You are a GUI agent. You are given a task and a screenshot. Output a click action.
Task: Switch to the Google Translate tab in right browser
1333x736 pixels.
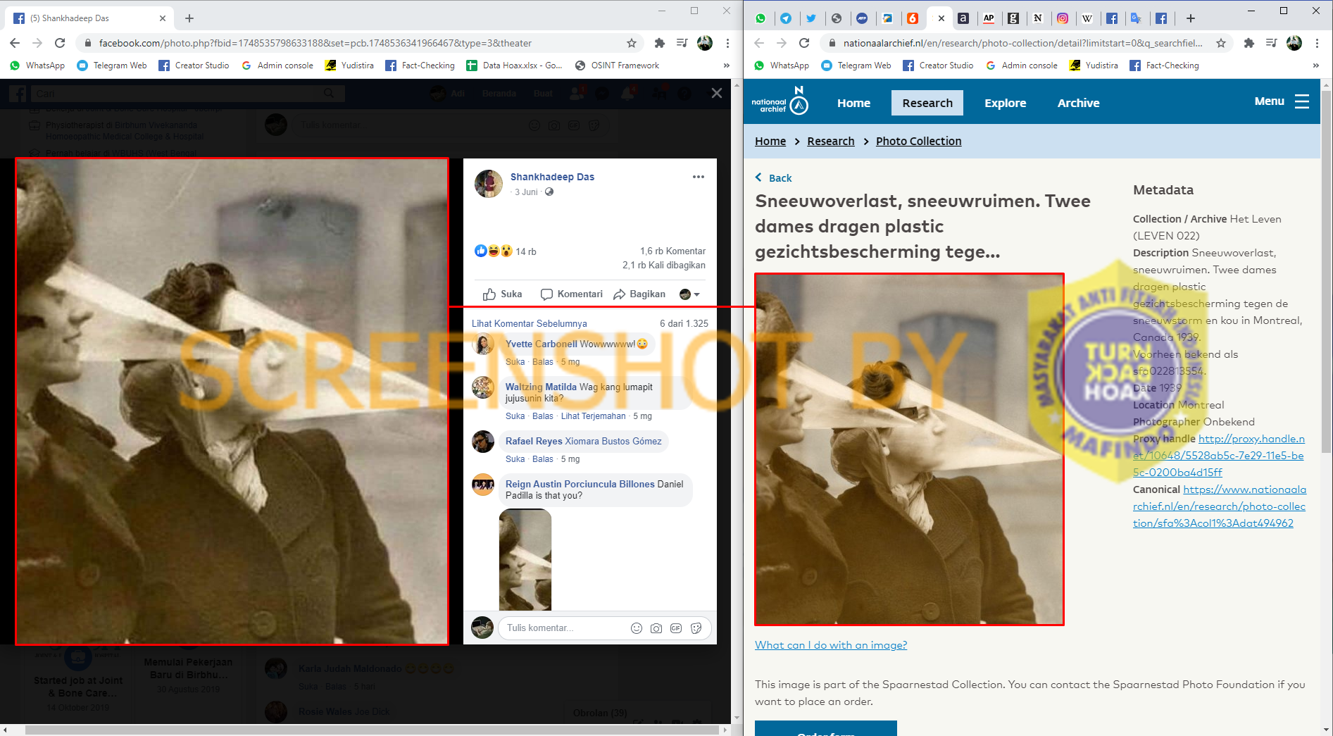click(x=1136, y=18)
